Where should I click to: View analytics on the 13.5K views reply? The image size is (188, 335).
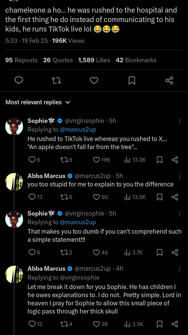coord(127,197)
